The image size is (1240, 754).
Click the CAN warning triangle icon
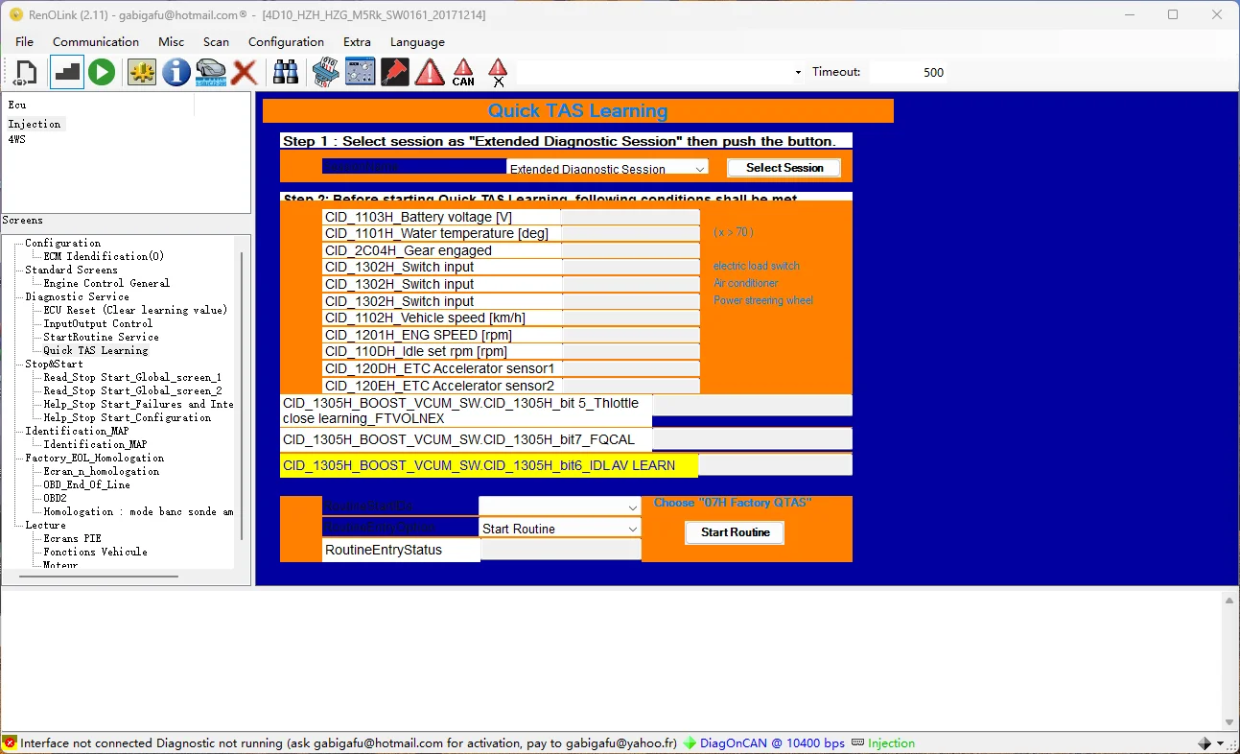[463, 72]
